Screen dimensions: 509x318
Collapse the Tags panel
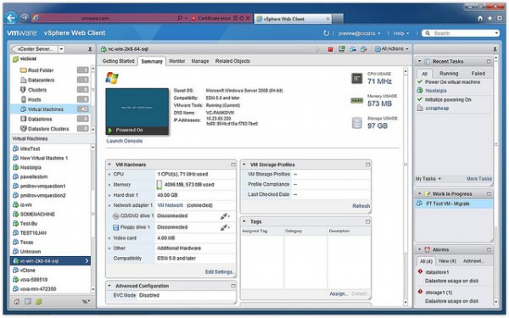(244, 221)
